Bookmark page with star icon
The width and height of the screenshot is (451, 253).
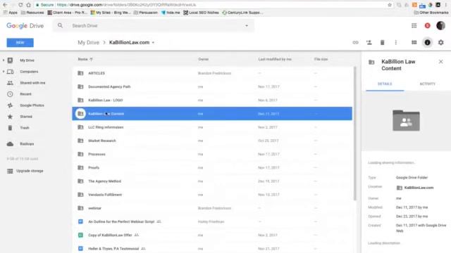pos(390,5)
